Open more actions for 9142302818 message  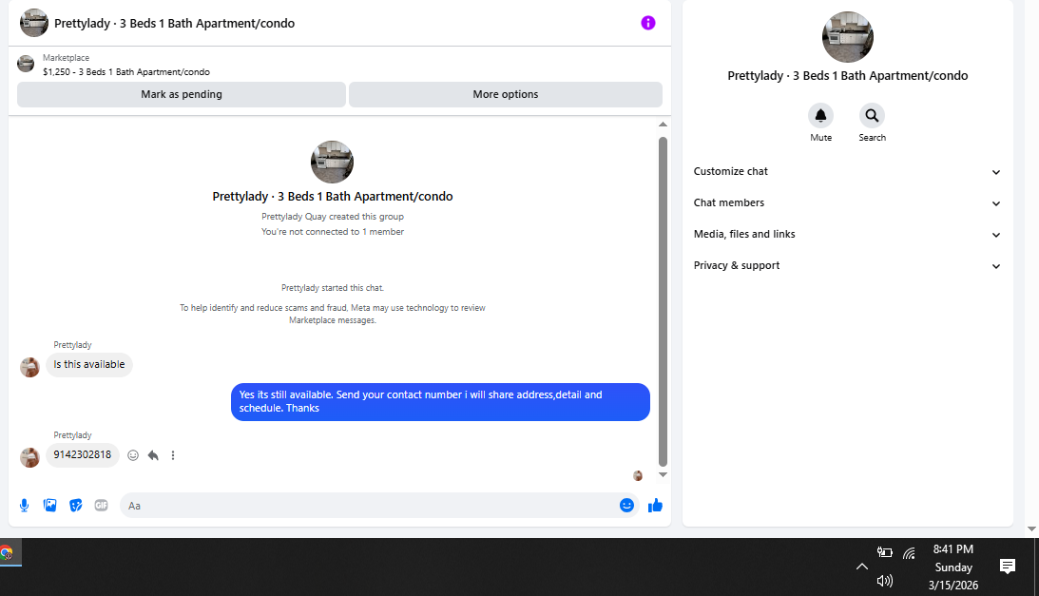pos(173,455)
